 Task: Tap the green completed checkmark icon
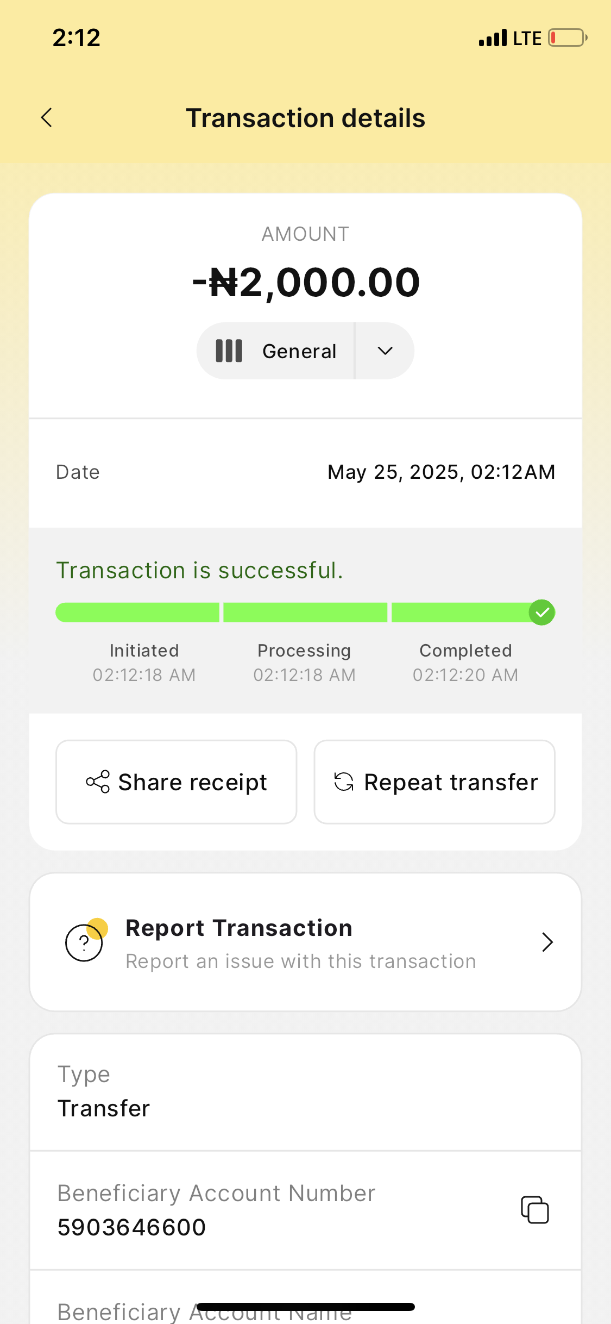point(541,613)
